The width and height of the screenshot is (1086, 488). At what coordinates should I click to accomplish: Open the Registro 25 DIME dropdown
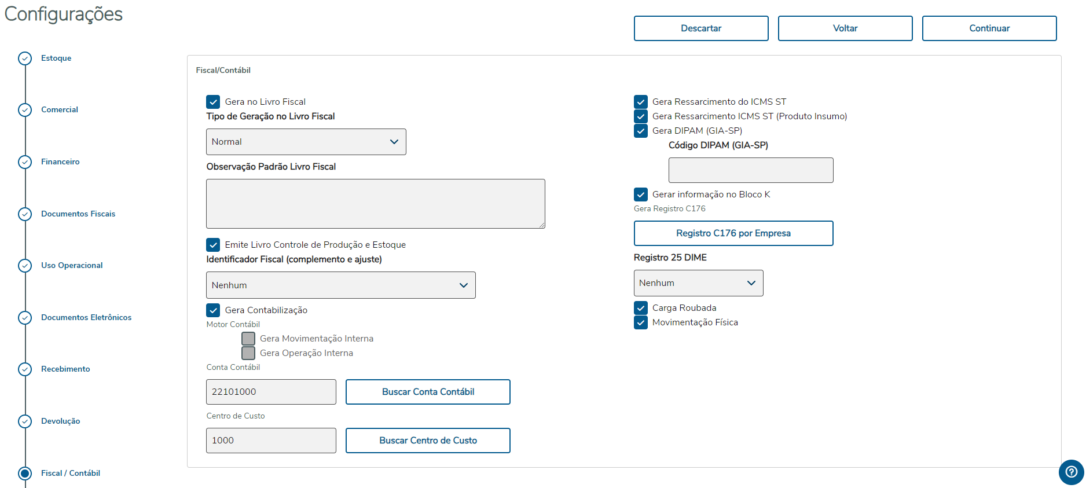pos(698,283)
